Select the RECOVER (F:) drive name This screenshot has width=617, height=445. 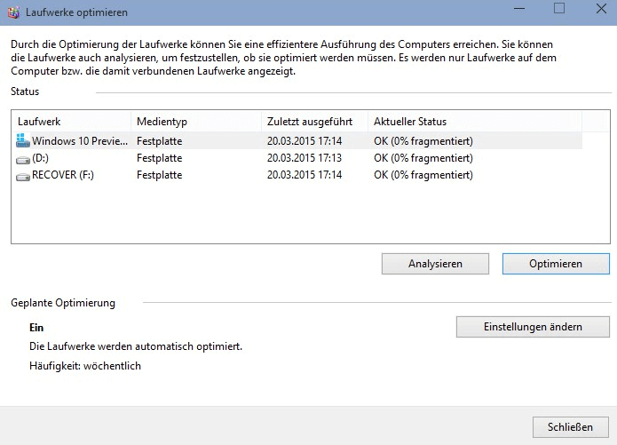63,175
